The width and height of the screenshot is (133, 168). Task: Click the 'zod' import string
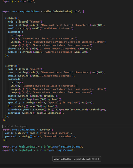click(x=31, y=1)
